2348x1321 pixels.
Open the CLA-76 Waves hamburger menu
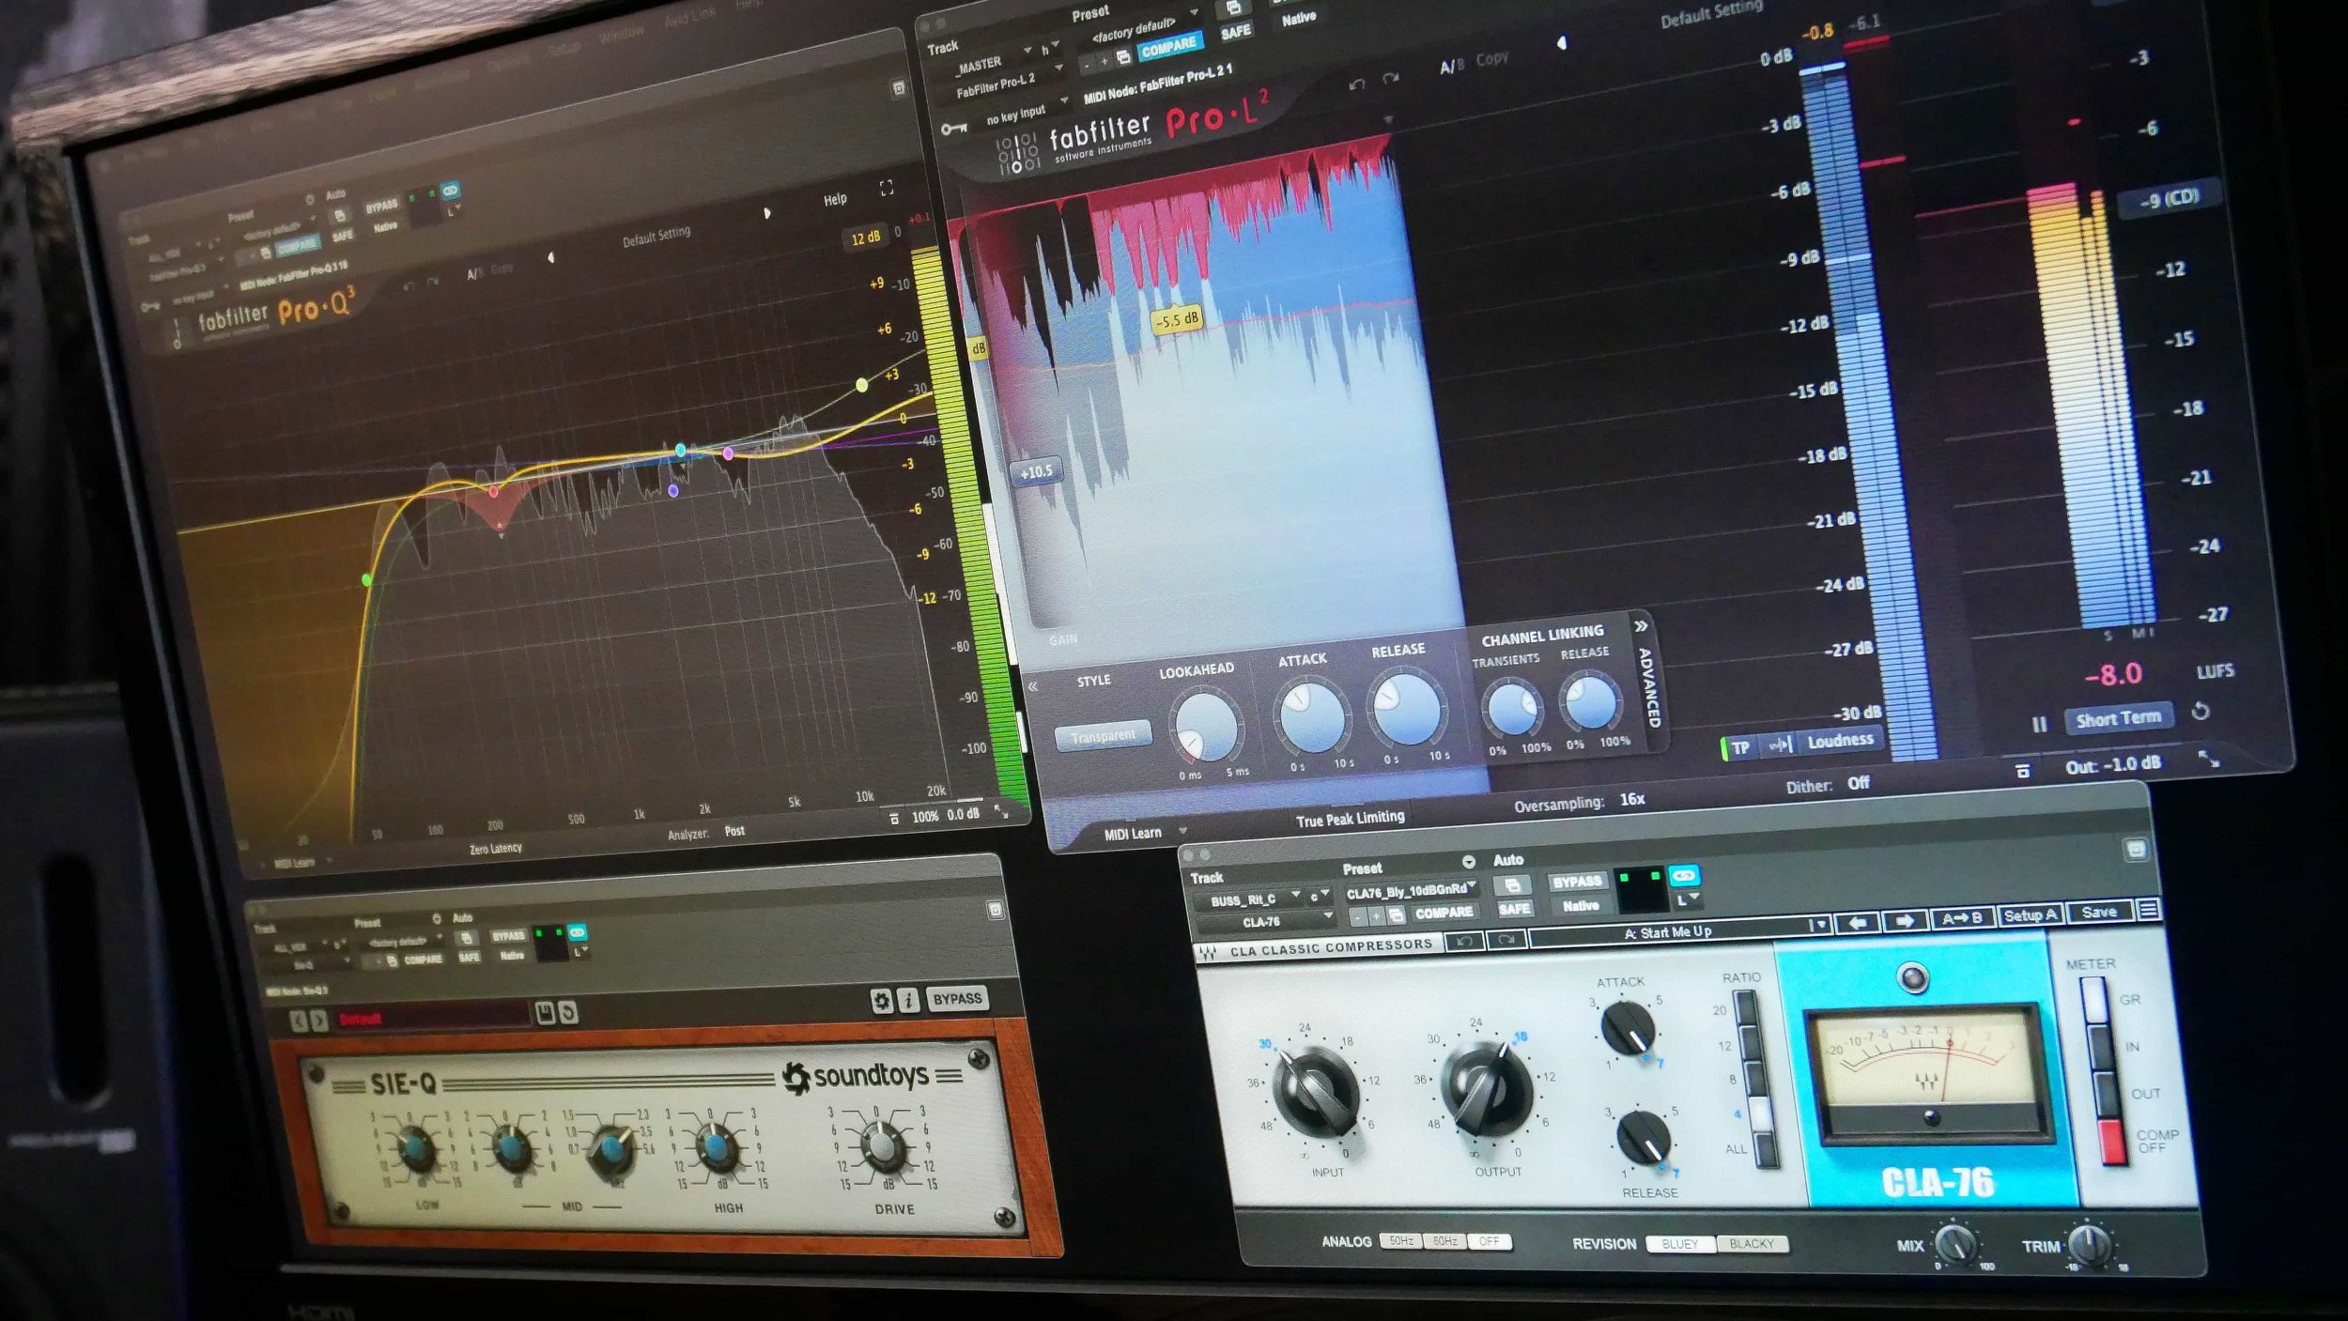tap(2147, 910)
